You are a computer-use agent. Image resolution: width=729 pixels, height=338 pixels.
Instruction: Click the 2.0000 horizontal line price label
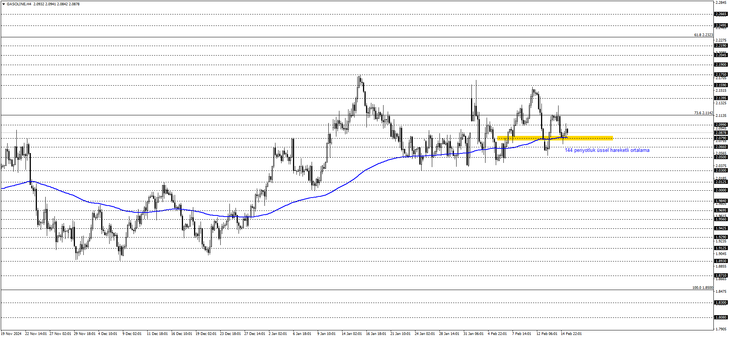(721, 190)
